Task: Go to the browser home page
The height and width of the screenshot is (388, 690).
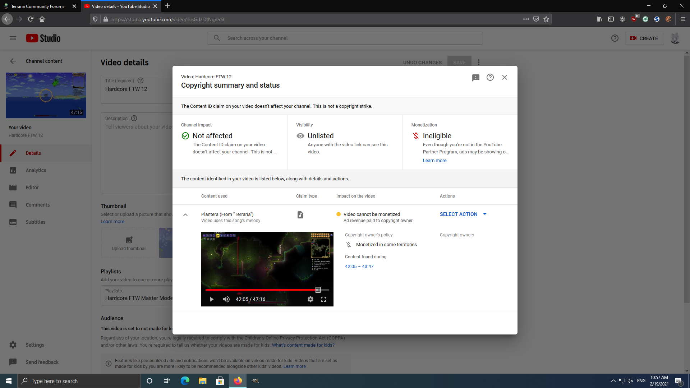Action: (42, 19)
